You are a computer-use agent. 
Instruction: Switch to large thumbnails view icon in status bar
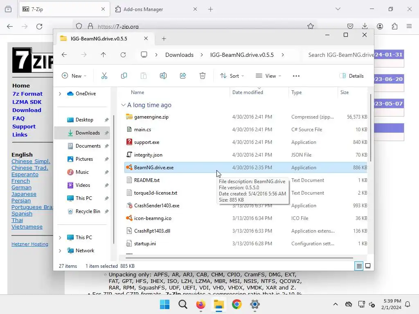pyautogui.click(x=368, y=266)
